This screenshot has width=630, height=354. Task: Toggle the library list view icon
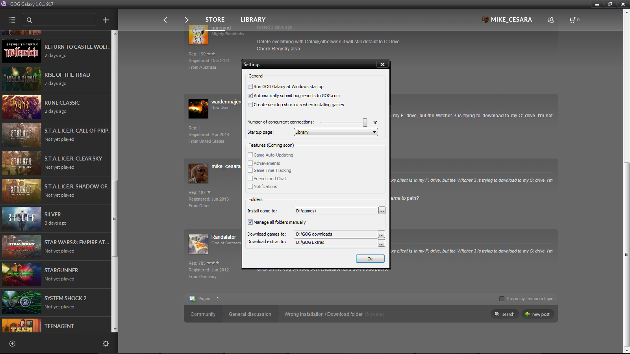12,20
